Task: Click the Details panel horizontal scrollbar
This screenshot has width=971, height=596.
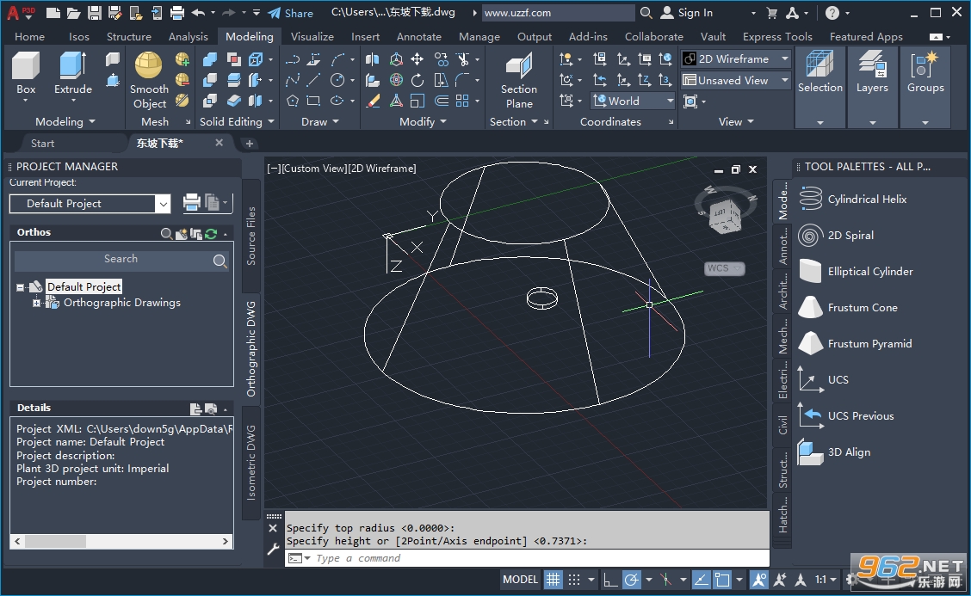Action: coord(121,542)
